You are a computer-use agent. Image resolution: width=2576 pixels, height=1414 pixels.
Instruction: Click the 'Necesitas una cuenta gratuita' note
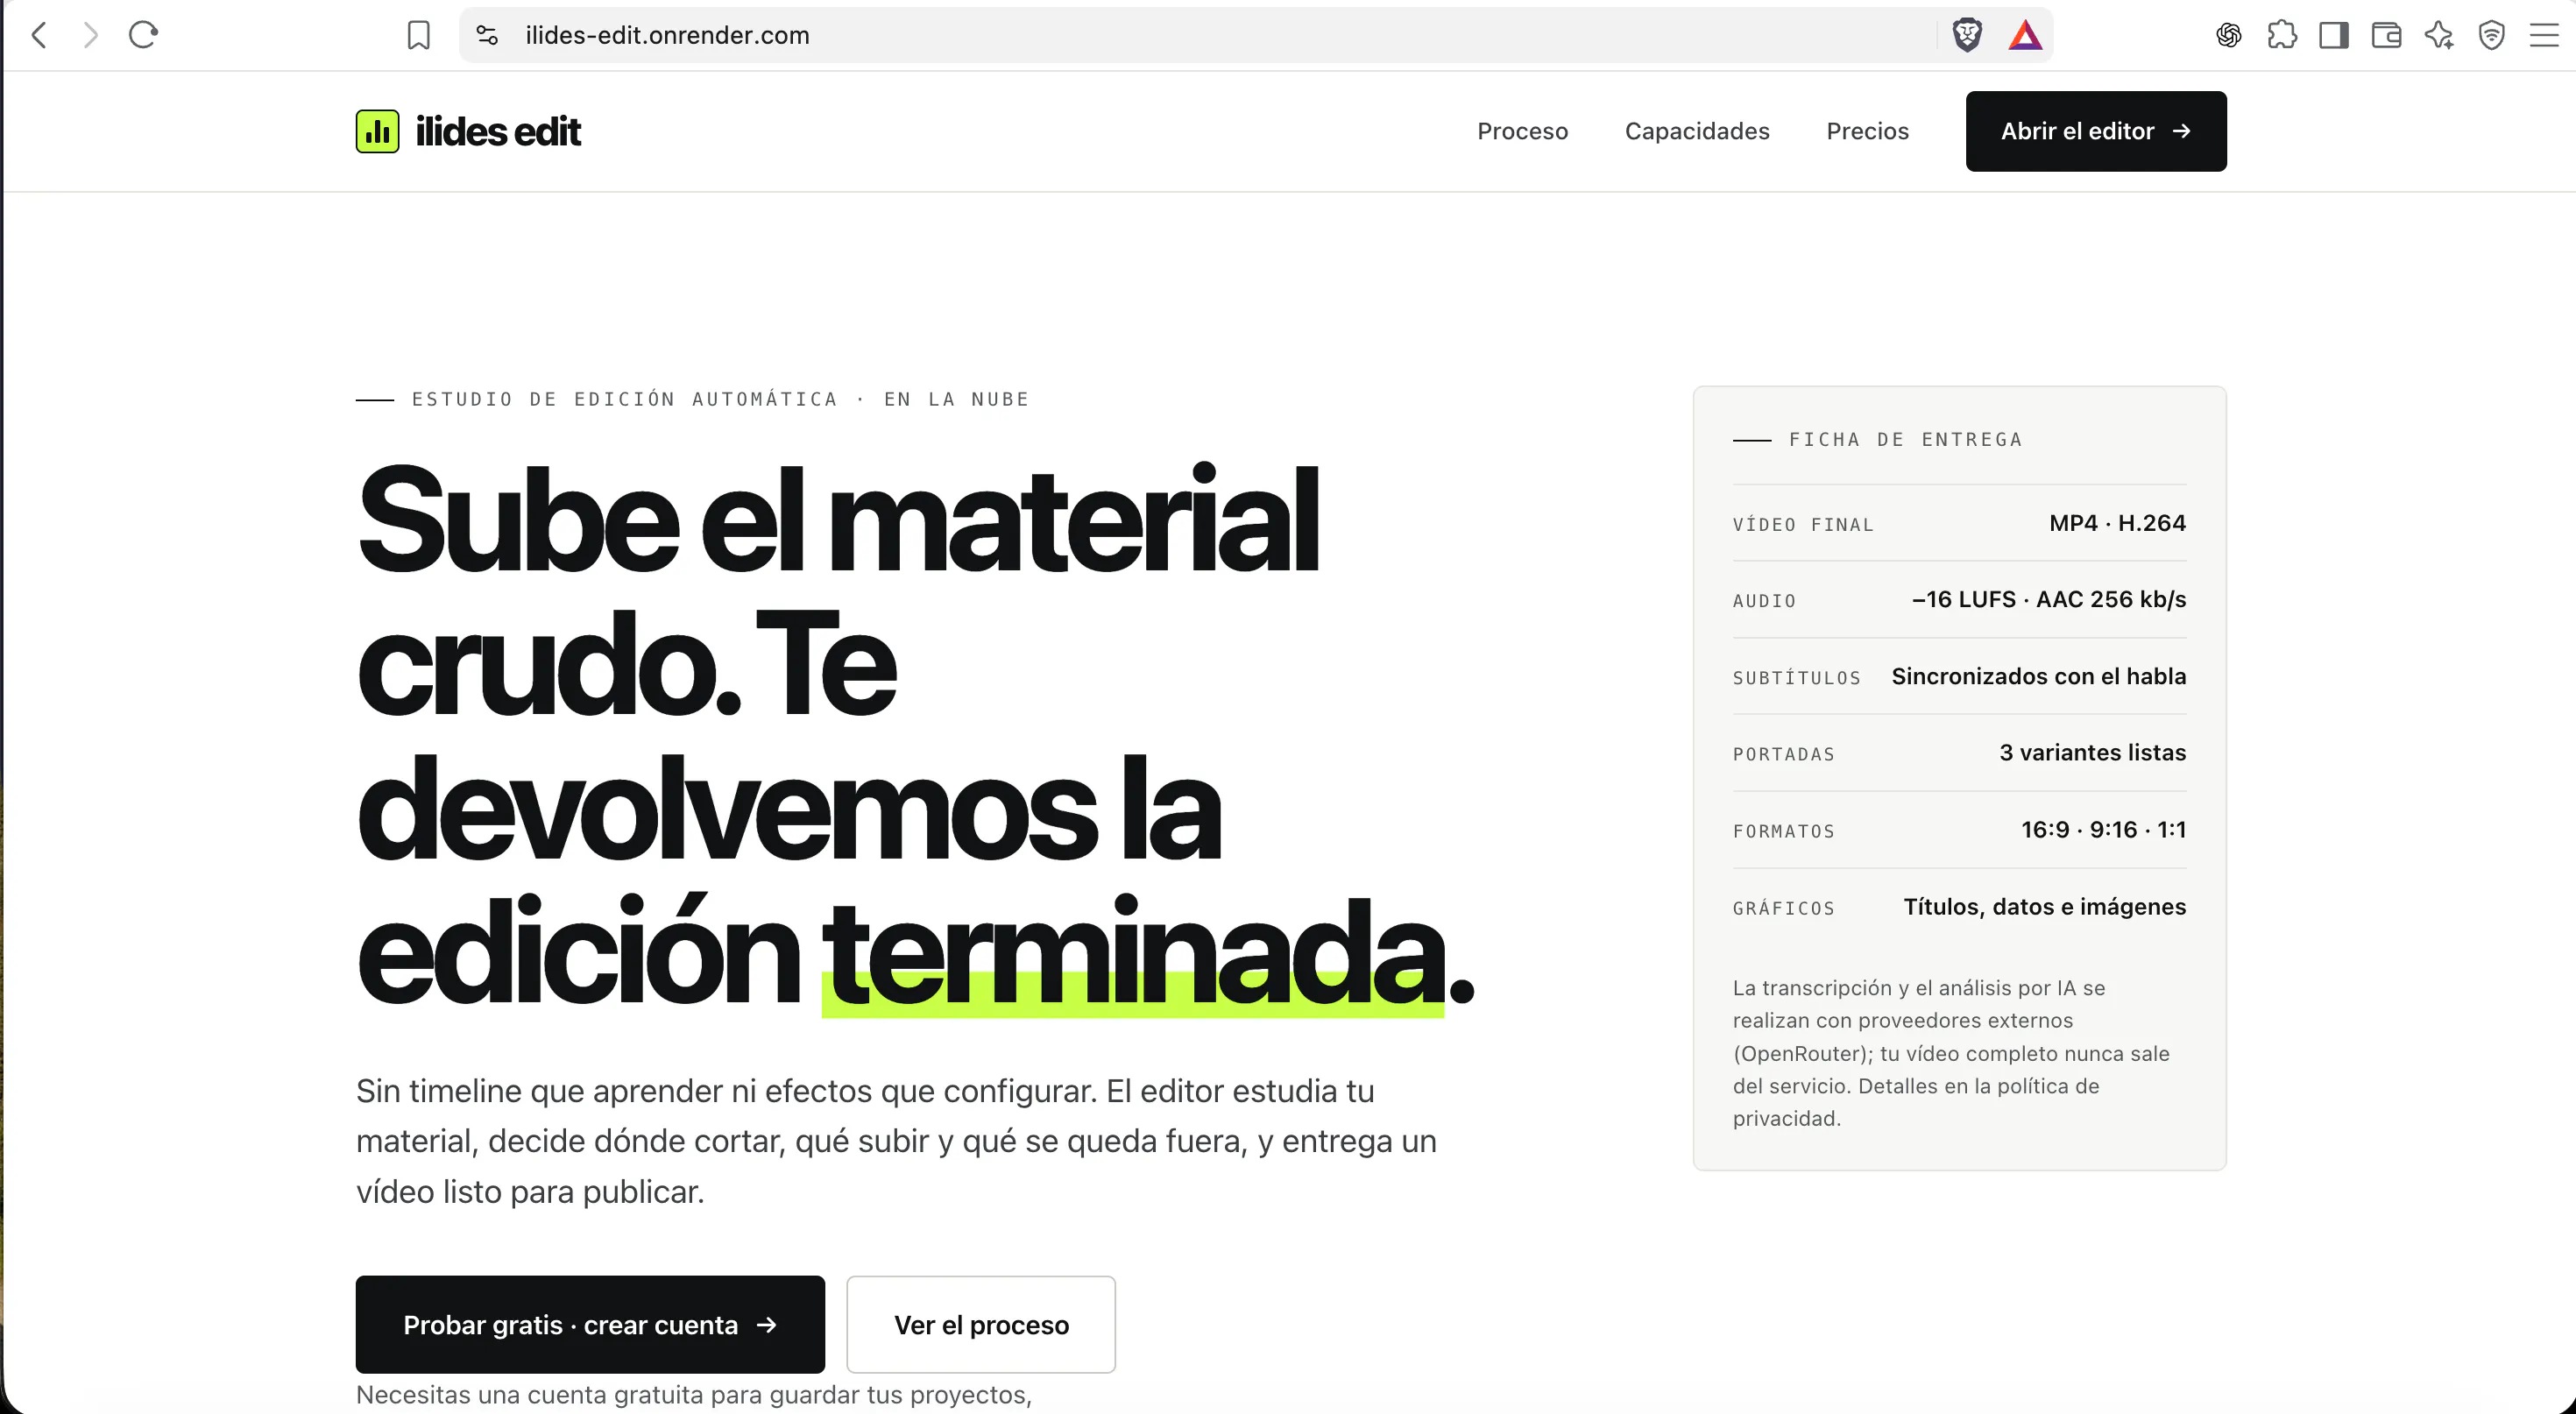click(693, 1395)
